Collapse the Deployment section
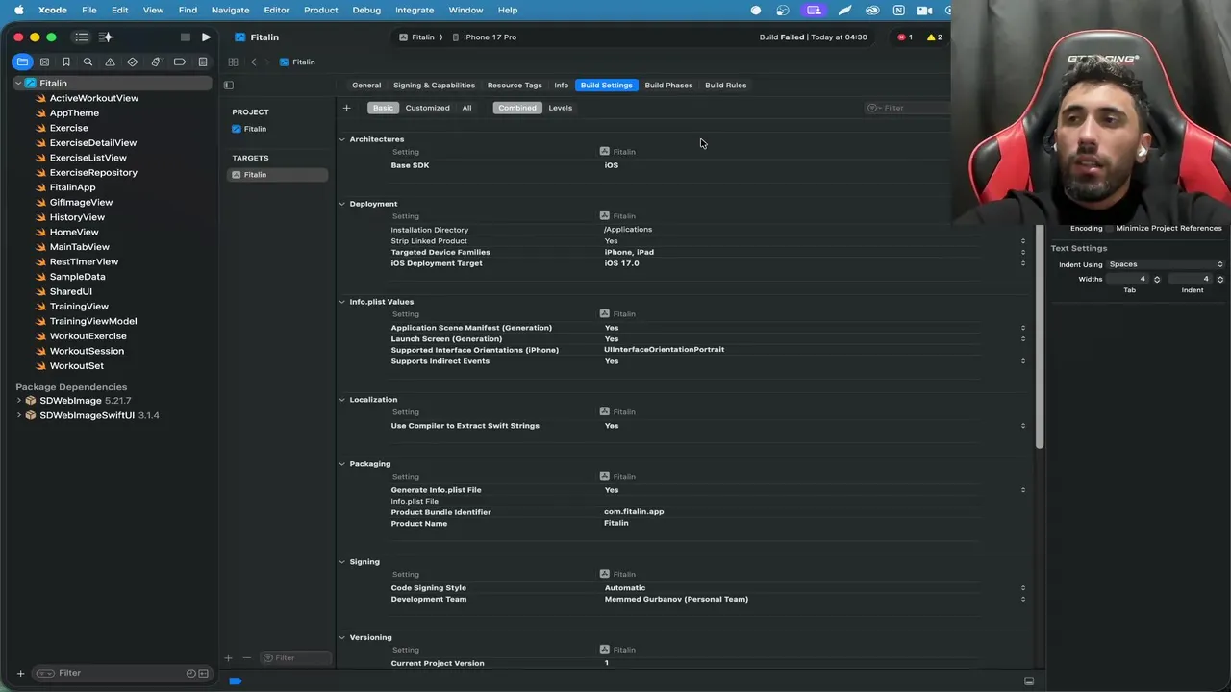The height and width of the screenshot is (692, 1231). [341, 204]
